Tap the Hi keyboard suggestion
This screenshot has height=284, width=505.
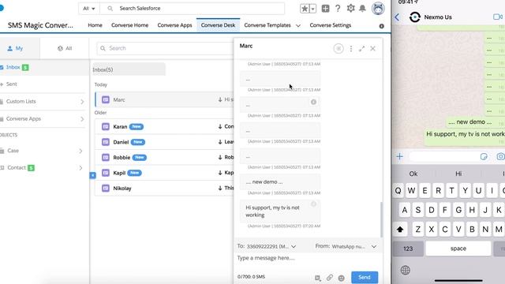(458, 174)
